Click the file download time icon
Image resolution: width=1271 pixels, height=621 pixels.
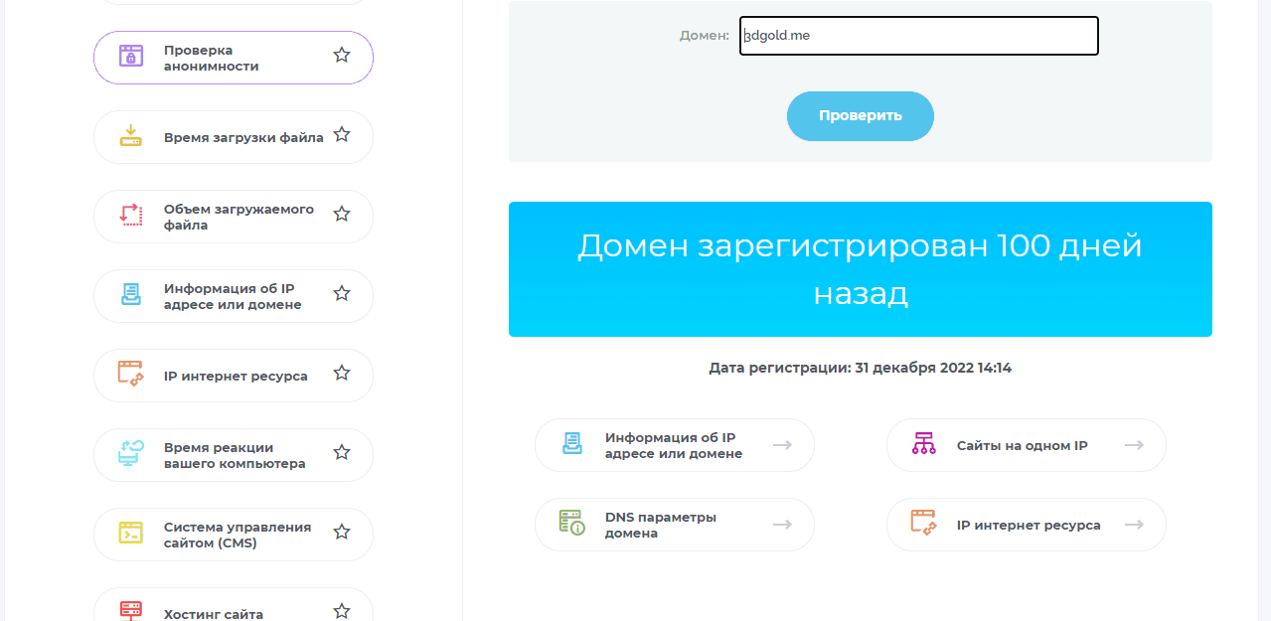click(131, 136)
